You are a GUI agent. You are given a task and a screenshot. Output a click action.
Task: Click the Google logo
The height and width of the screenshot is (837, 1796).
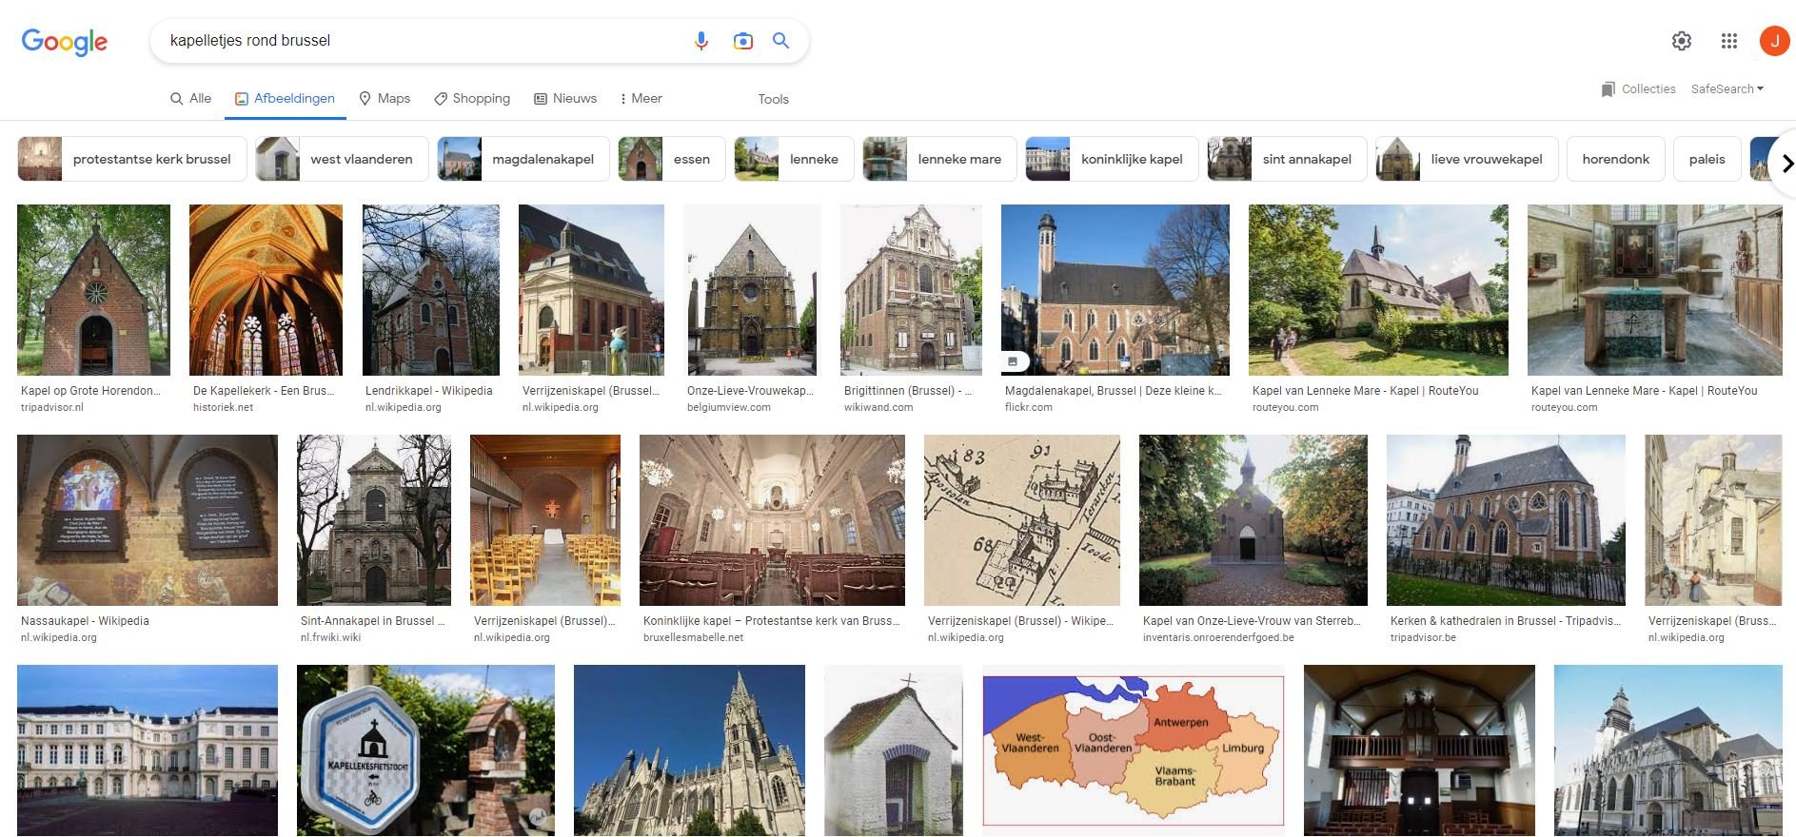[x=65, y=42]
